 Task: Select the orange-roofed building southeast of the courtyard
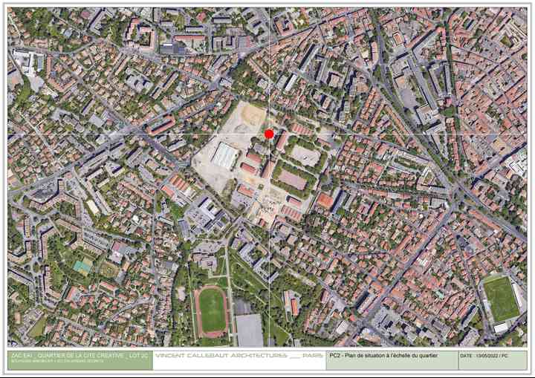click(325, 200)
